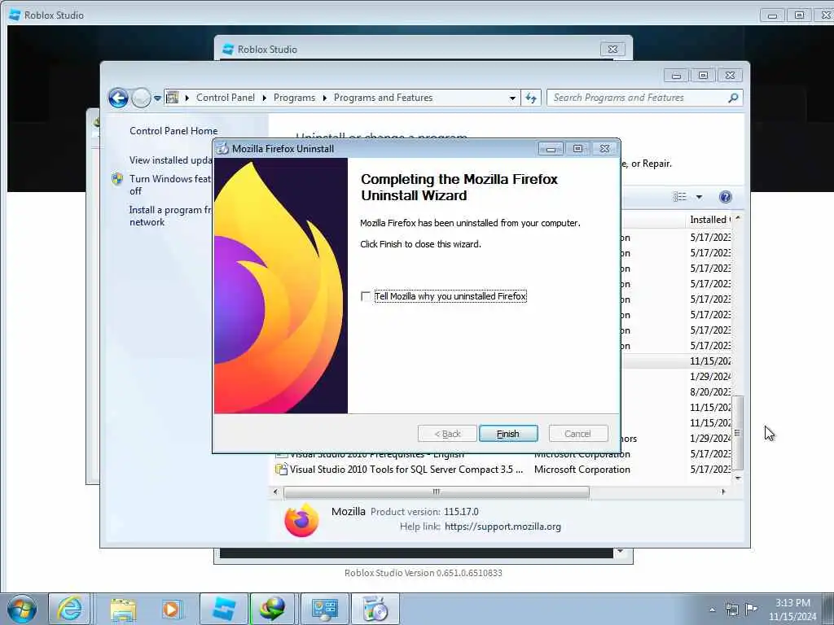Viewport: 834px width, 625px height.
Task: Open the address bar history dropdown
Action: point(512,98)
